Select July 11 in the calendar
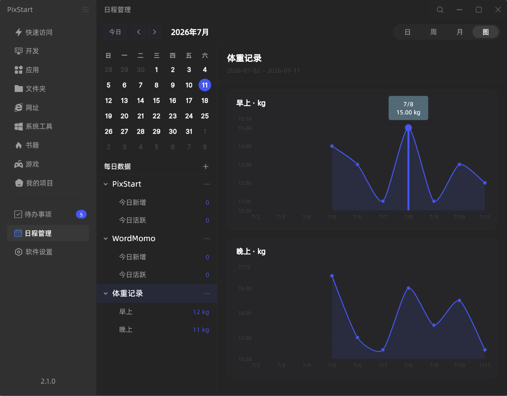The image size is (507, 396). pos(205,85)
